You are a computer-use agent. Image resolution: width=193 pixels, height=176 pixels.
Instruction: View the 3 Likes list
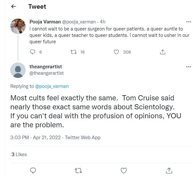coord(19,155)
